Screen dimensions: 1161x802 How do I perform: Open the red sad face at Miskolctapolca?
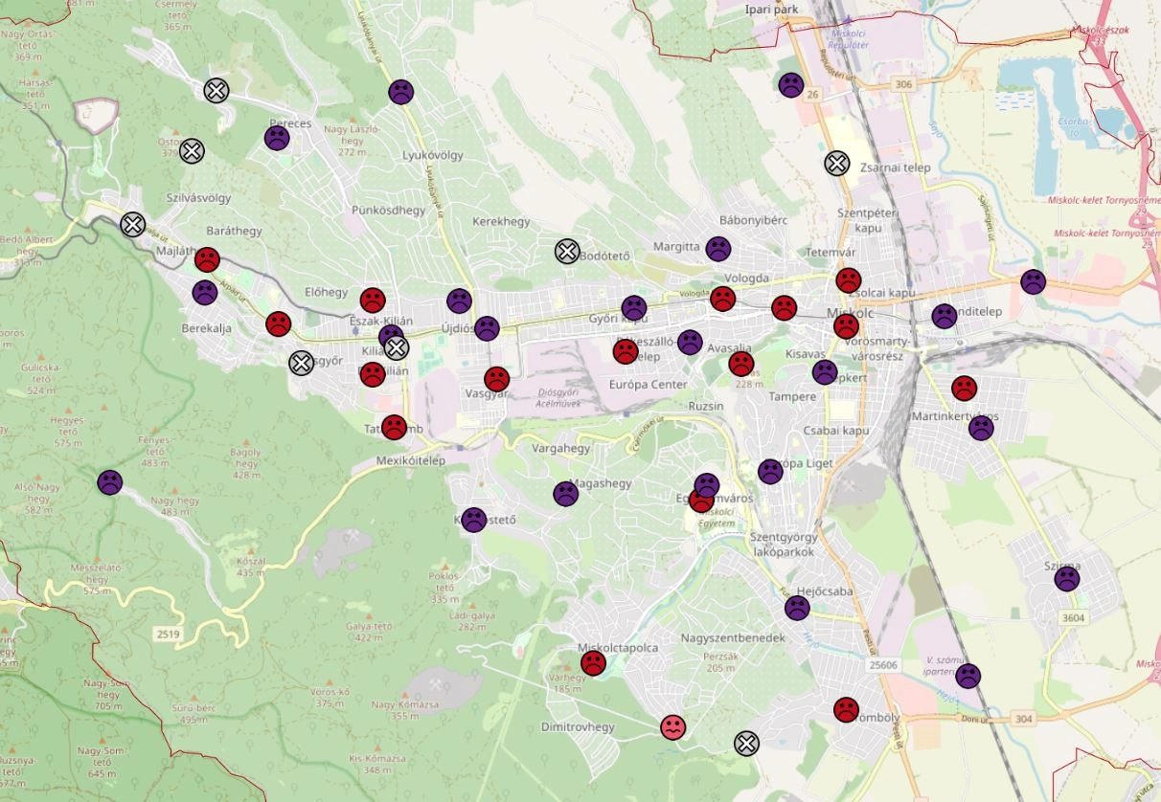point(593,663)
